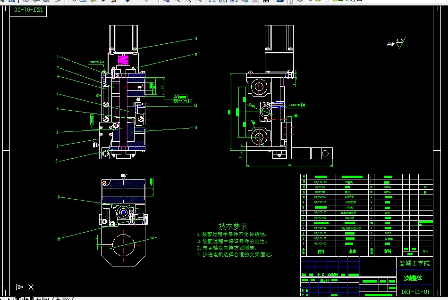Open the 布局1 layout tab
The width and height of the screenshot is (448, 300).
click(x=42, y=298)
